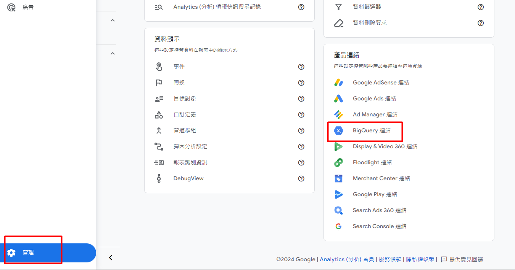Collapse the lower section chevron in admin nav
The height and width of the screenshot is (270, 515).
click(x=113, y=53)
